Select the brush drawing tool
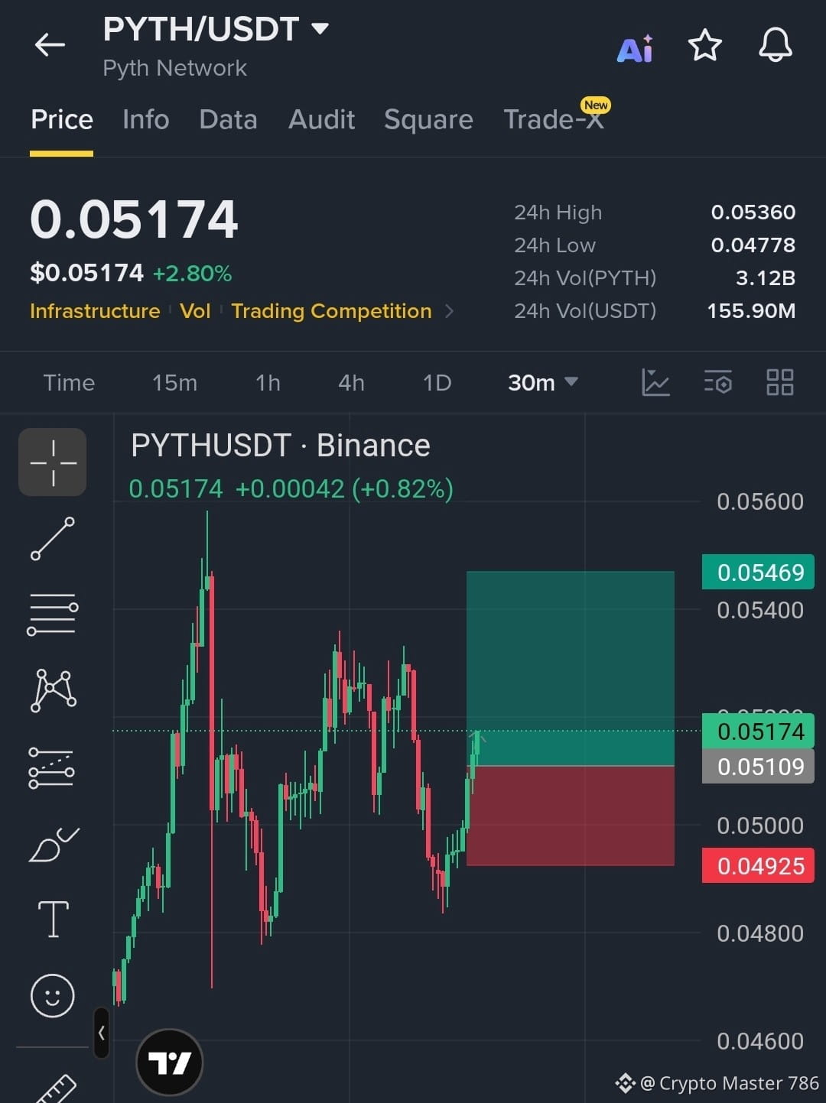The width and height of the screenshot is (826, 1103). tap(54, 845)
